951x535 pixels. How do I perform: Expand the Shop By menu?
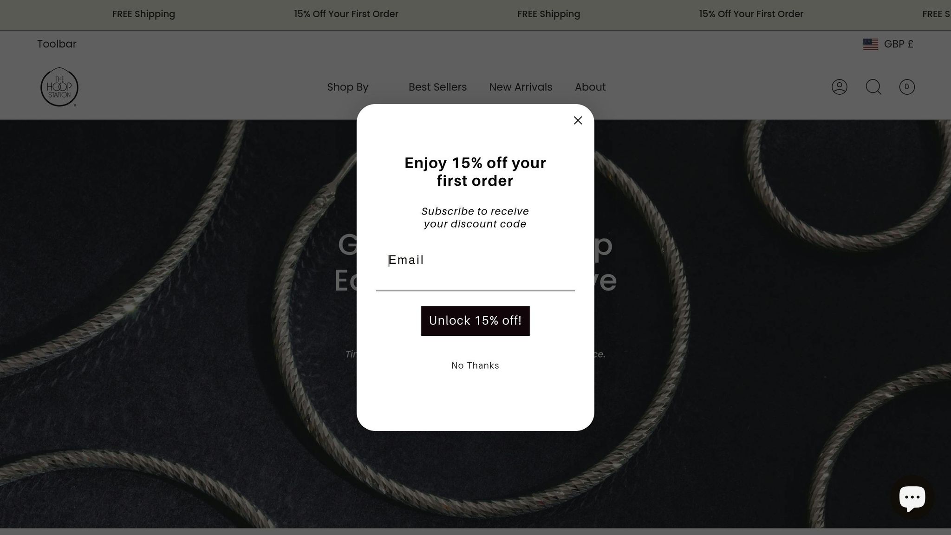(x=348, y=87)
